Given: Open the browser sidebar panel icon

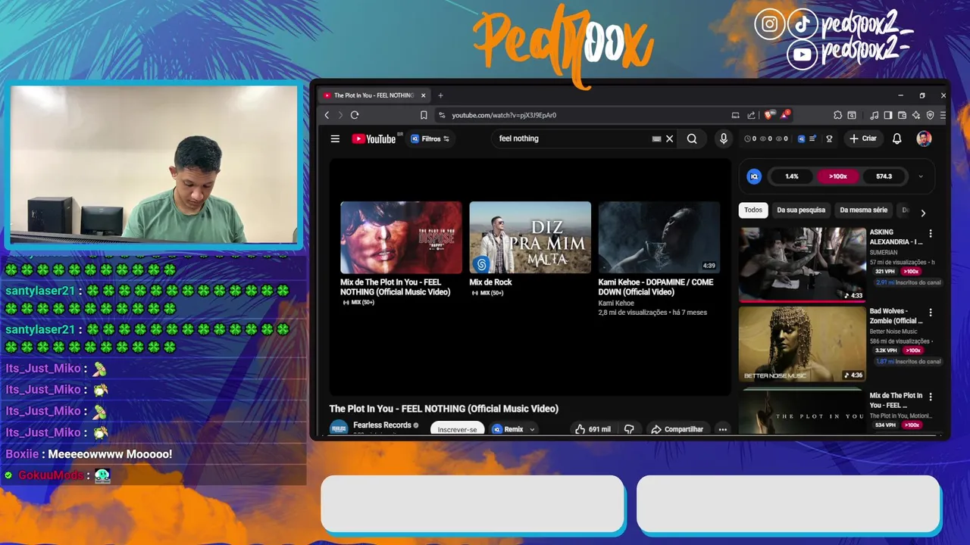Looking at the screenshot, I should click(888, 115).
